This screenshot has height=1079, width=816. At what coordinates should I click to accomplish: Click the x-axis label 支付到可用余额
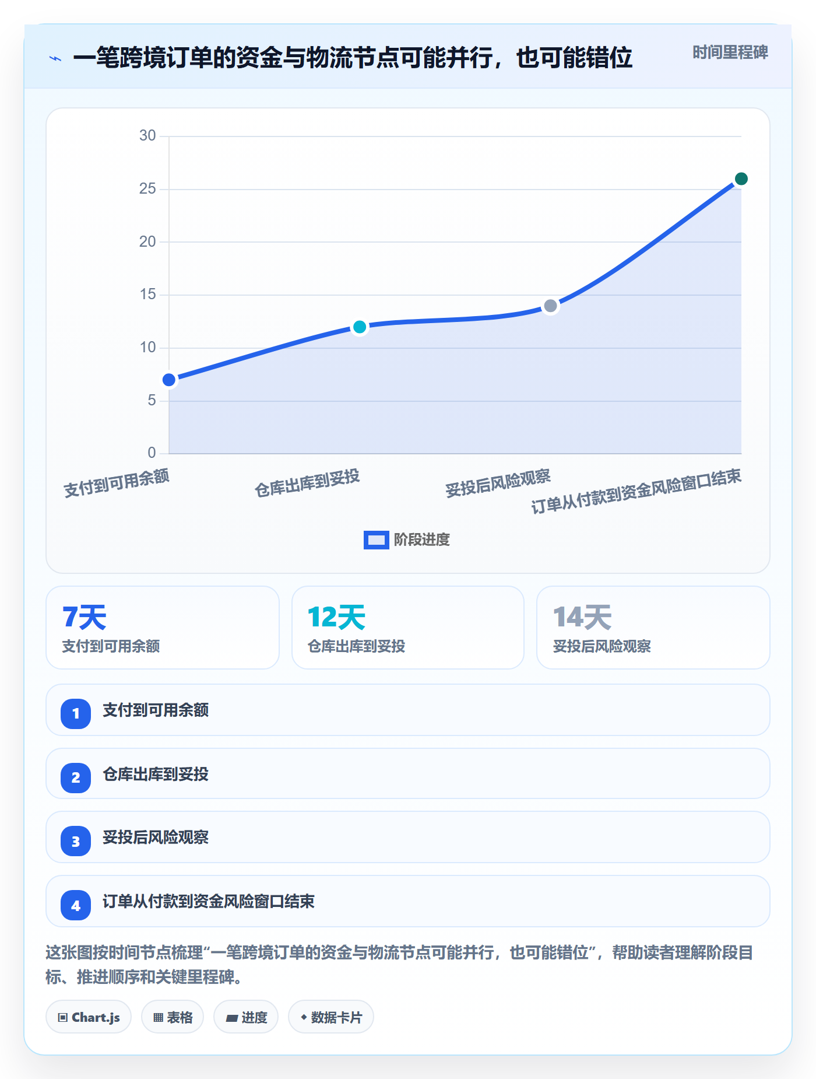[x=117, y=484]
